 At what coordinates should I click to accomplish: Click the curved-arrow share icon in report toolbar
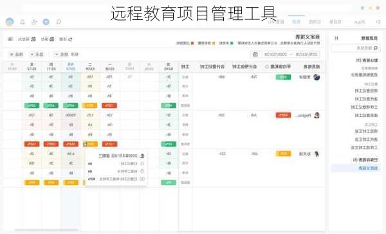click(70, 39)
